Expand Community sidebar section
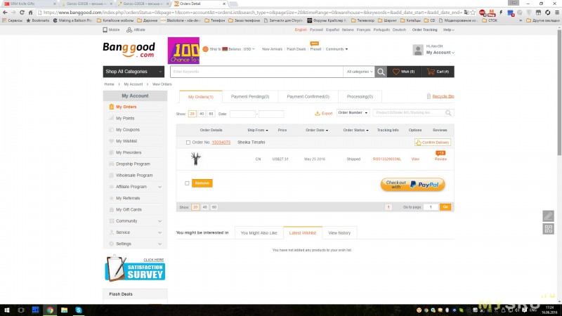This screenshot has height=316, width=562. click(159, 221)
